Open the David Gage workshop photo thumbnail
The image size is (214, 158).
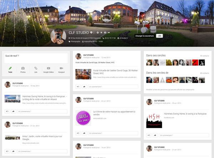pos(83,74)
